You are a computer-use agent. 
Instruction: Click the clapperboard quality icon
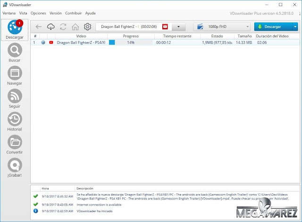point(200,26)
